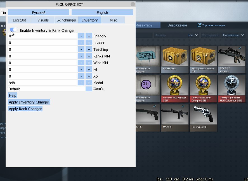Click Apply Rank Changer
Viewport: 248px width, 181px height.
coord(25,109)
